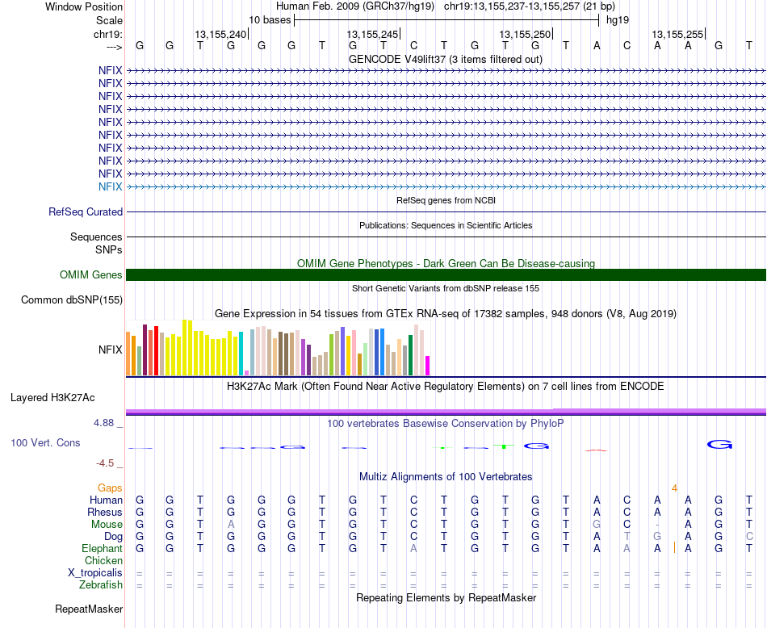Screen dimensions: 767x628
Task: Click the cyan bar in GTEx expression chart
Action: pyautogui.click(x=241, y=354)
